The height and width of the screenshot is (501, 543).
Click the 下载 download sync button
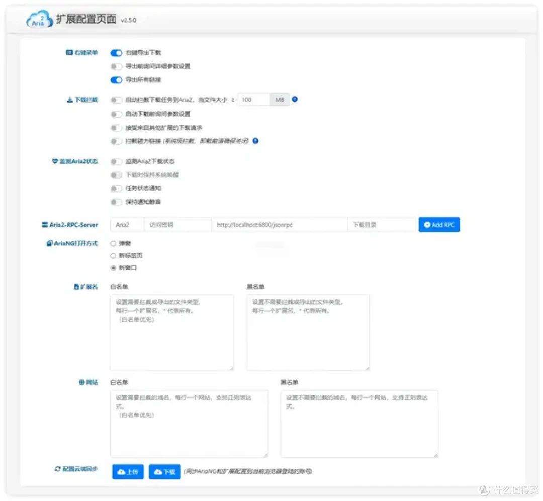tap(164, 471)
